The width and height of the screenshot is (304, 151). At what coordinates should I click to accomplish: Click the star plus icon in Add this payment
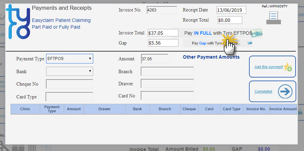point(288,67)
